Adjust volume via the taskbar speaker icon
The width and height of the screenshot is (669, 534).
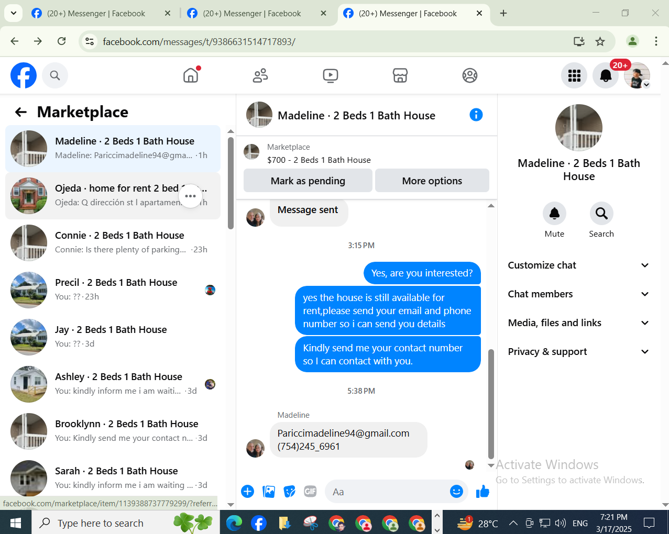click(x=560, y=523)
